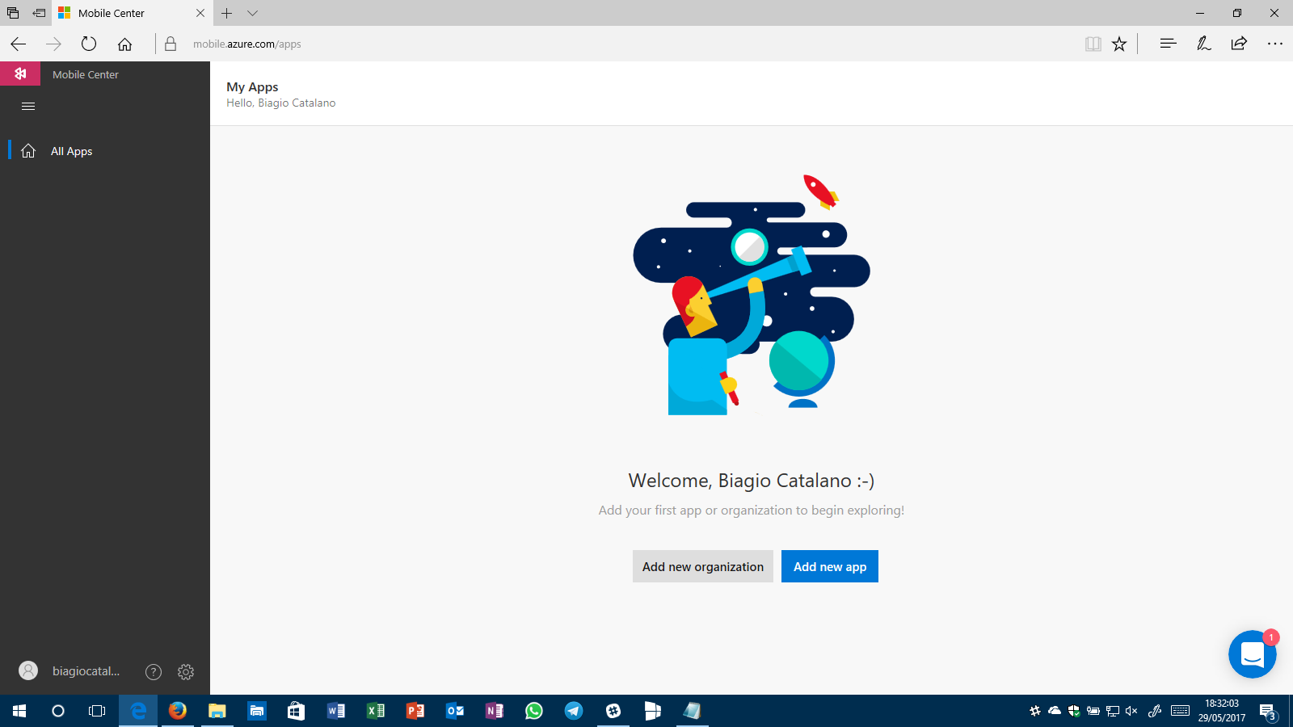Open the Edge more options ellipsis
The image size is (1293, 727).
[1274, 44]
